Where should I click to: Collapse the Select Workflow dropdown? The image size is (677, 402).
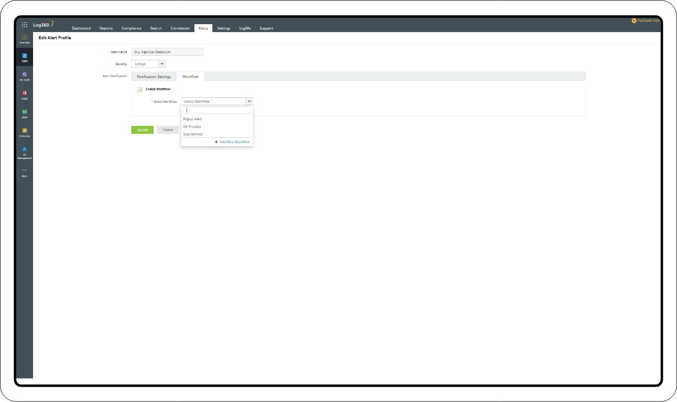[249, 101]
